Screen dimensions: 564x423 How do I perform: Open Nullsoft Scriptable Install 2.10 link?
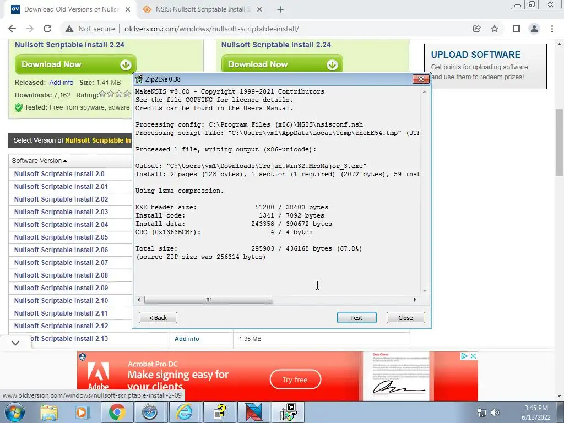[x=61, y=301]
